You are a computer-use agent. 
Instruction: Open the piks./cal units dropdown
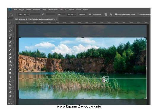click(71, 14)
